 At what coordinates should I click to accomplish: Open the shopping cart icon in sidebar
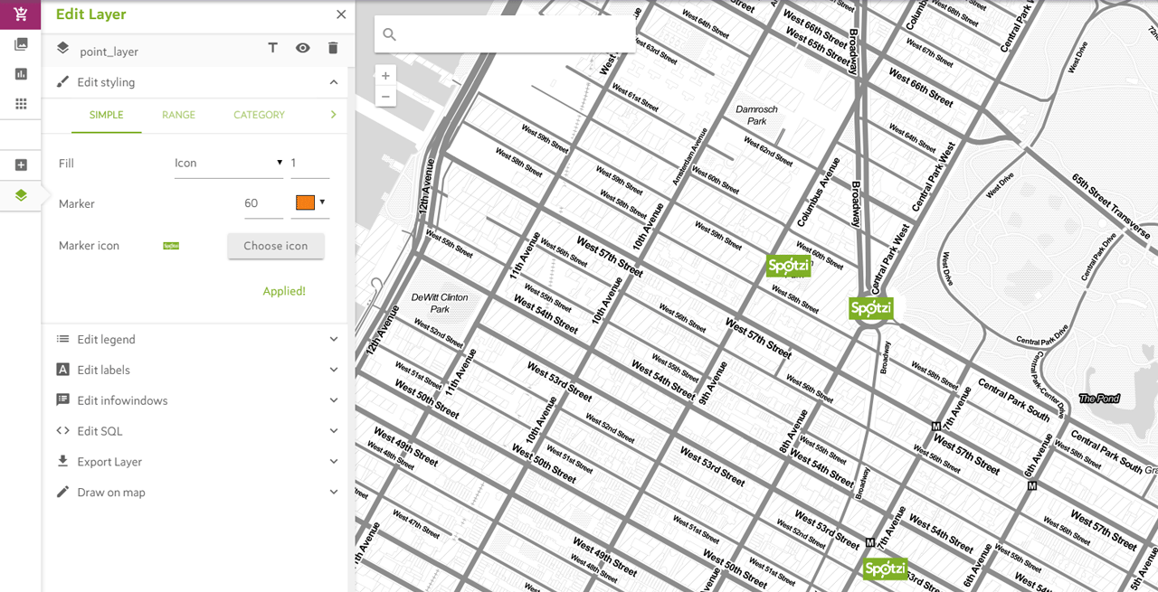pyautogui.click(x=21, y=14)
